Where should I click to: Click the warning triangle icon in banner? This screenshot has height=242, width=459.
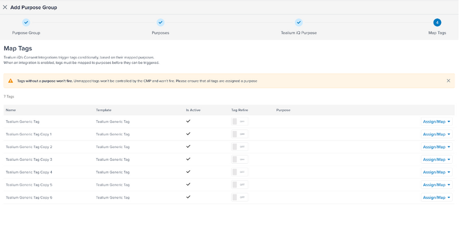10,81
